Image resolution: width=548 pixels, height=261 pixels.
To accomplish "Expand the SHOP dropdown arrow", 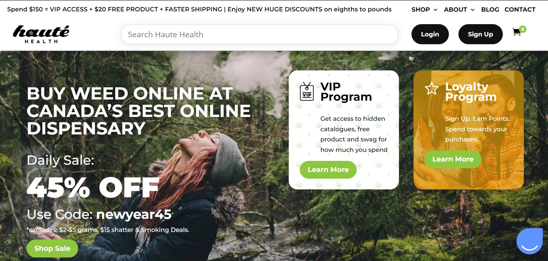I will pos(435,10).
